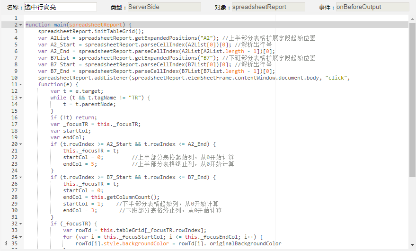Collapse the if block fold at line 25

click(x=21, y=178)
